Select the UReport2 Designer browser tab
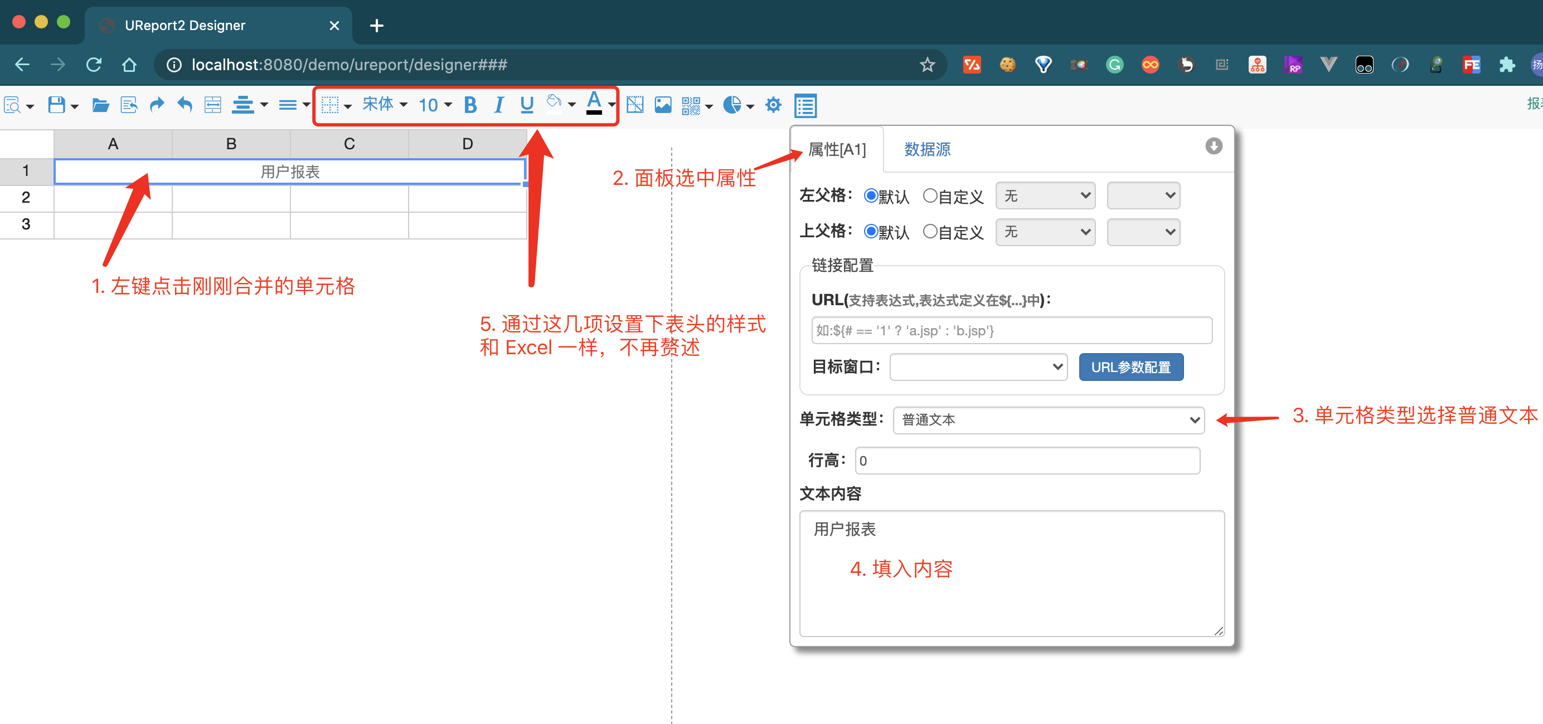Viewport: 1543px width, 724px height. click(x=219, y=25)
